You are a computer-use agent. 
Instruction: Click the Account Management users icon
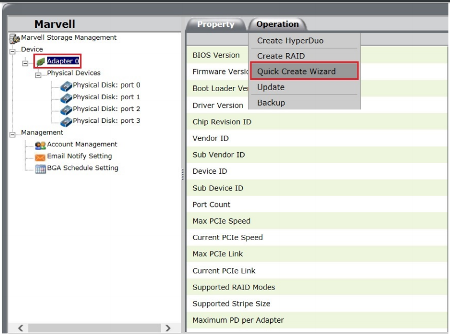click(x=40, y=145)
